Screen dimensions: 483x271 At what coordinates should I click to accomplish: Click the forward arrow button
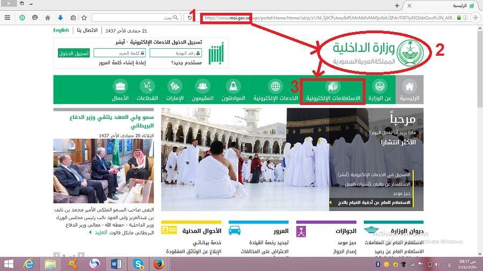475,18
